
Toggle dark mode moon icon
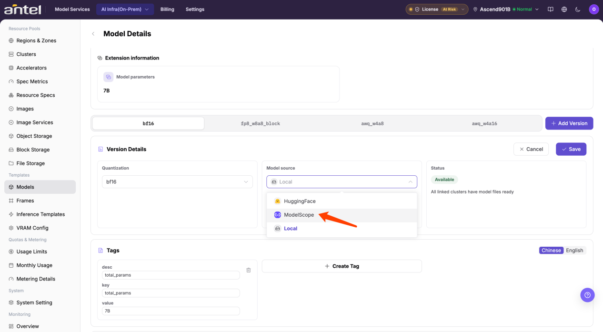(x=578, y=9)
